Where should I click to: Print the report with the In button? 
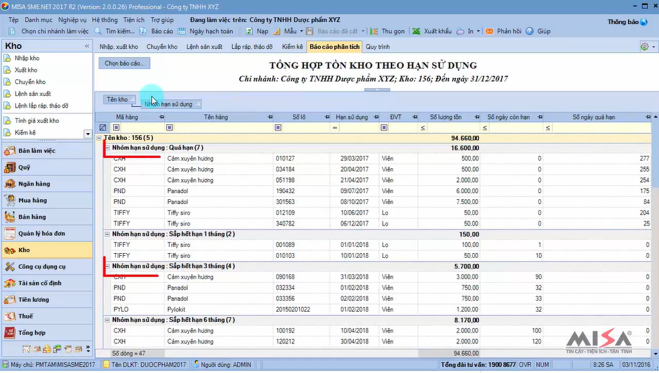tap(465, 31)
